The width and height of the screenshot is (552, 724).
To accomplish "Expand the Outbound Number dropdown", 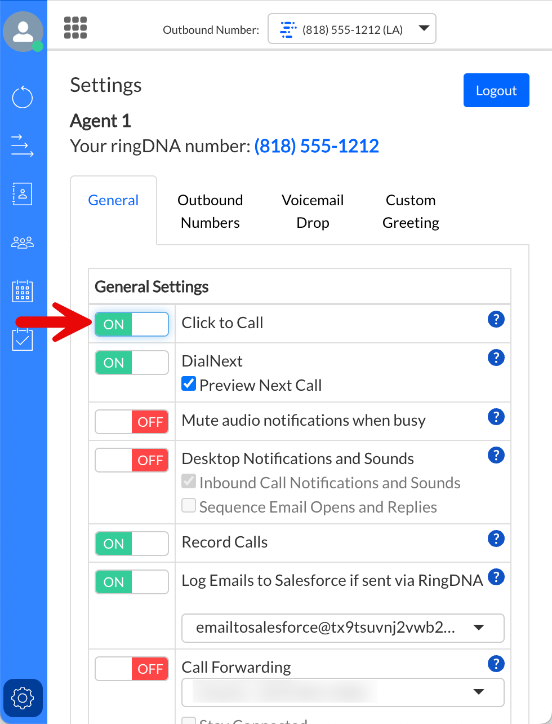I will click(x=352, y=29).
